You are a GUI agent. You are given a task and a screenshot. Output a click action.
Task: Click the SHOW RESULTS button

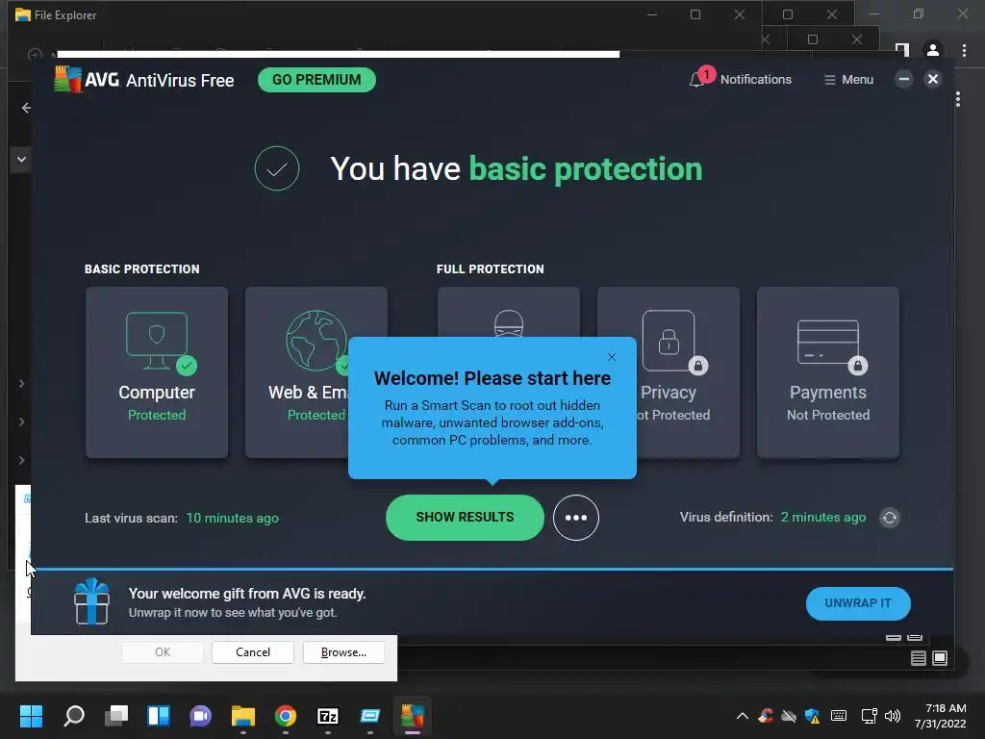pyautogui.click(x=465, y=517)
